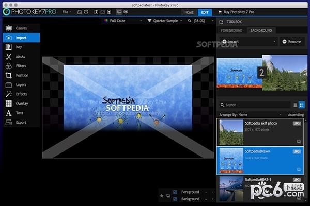The width and height of the screenshot is (310, 206).
Task: Click the open project tray icon
Action: coord(80,12)
